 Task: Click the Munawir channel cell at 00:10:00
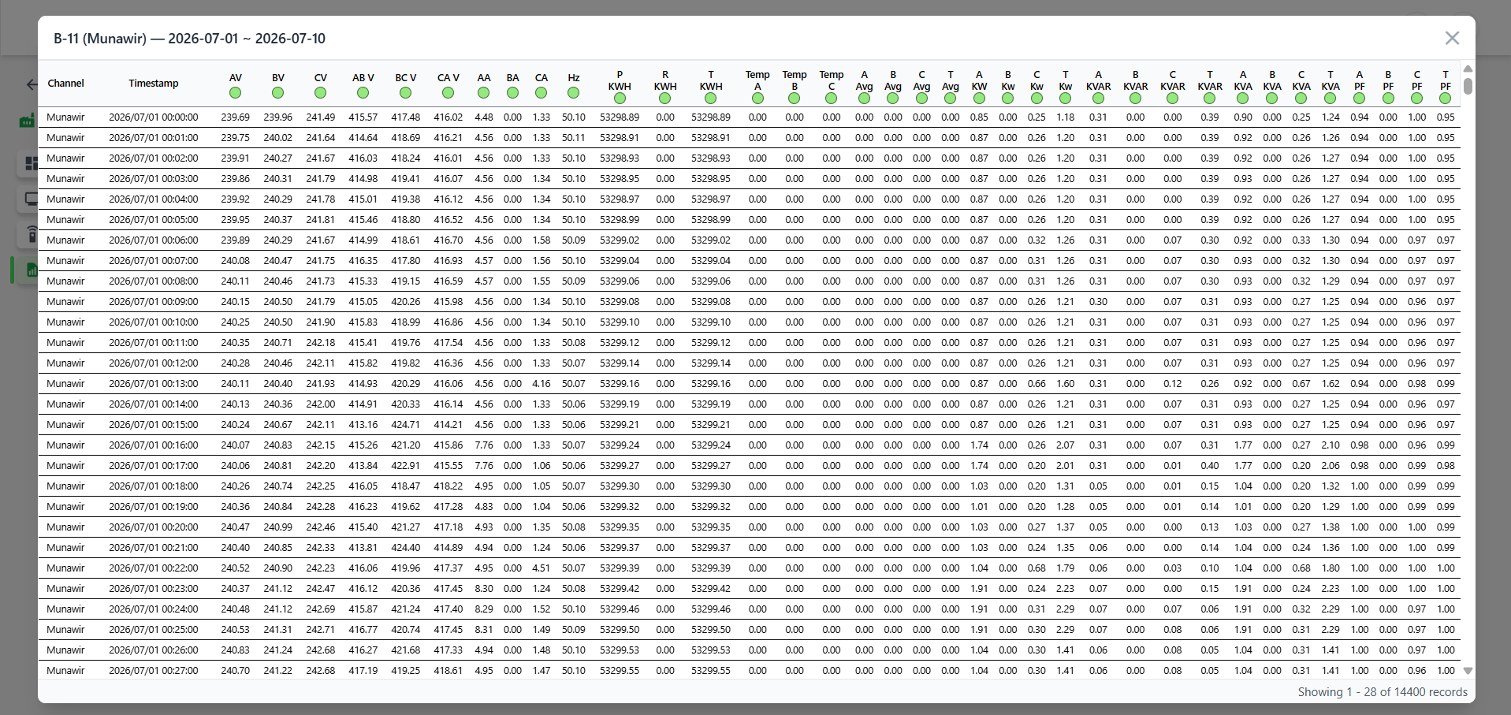65,322
